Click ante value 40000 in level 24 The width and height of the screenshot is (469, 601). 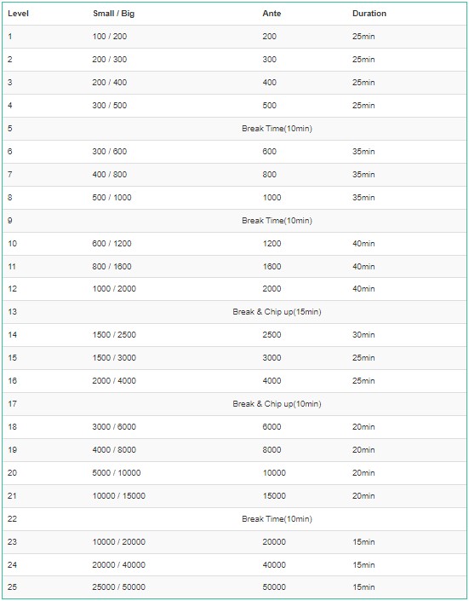click(274, 564)
